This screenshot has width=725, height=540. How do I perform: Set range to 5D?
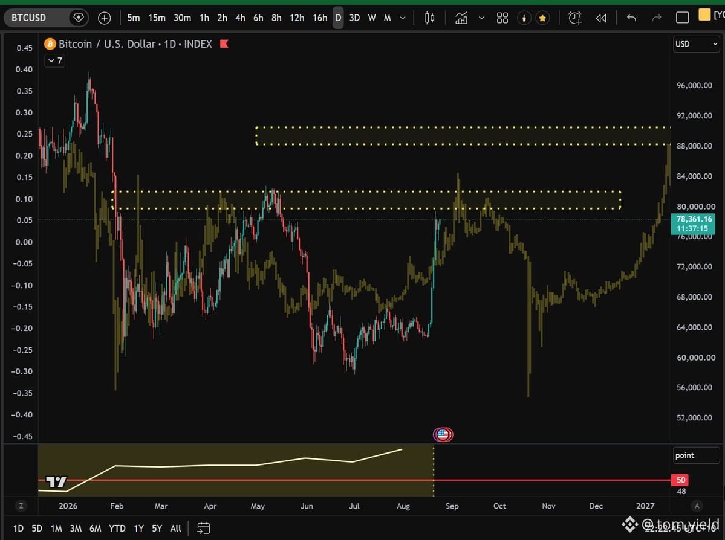[x=37, y=528]
